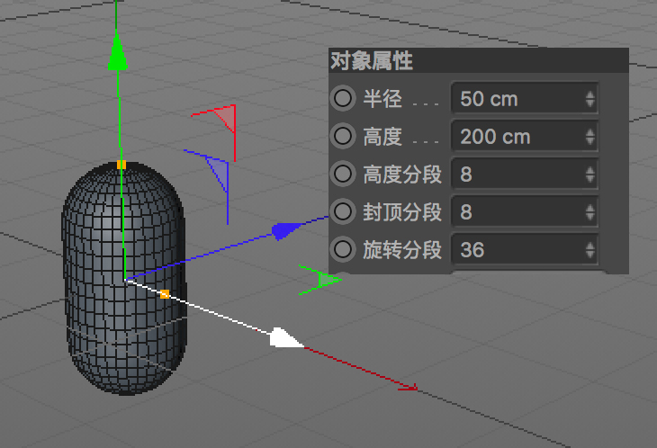Screen dimensions: 657x448
Task: Select the green Y axis arrow
Action: coord(117,52)
